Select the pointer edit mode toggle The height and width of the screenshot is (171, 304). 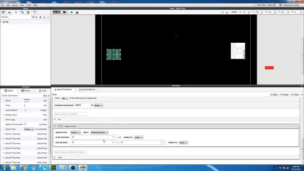[x=57, y=12]
